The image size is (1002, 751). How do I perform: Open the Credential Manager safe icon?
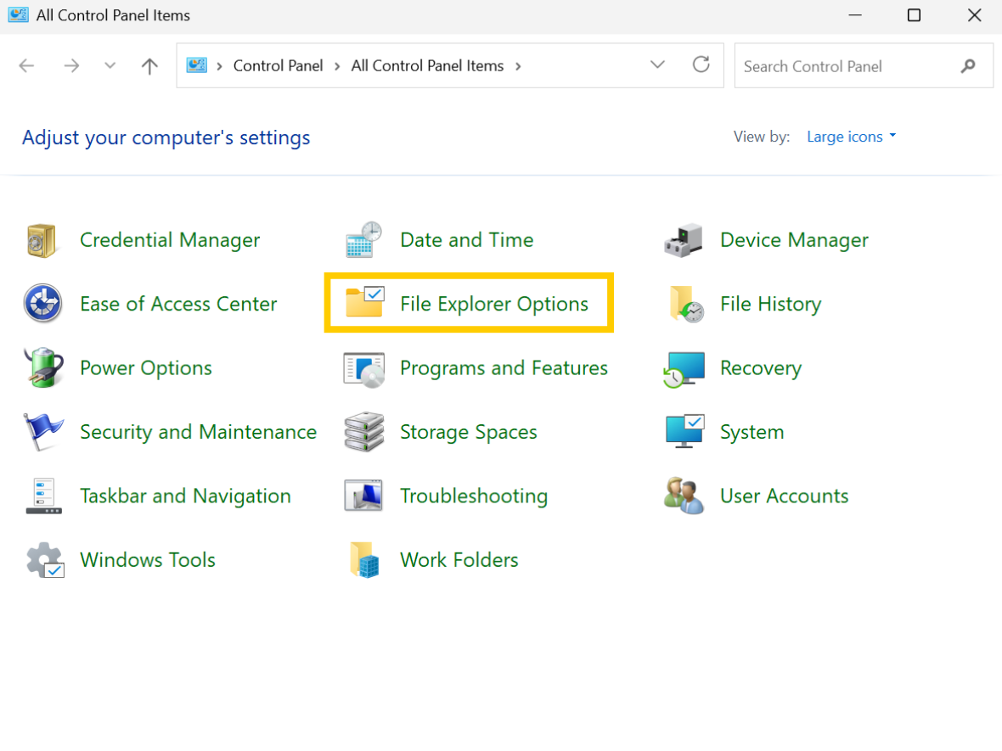[x=42, y=241]
